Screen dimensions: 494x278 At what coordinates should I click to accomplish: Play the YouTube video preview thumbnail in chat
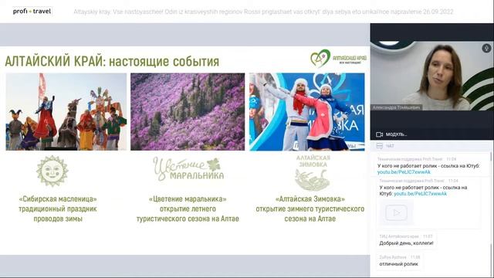point(396,213)
